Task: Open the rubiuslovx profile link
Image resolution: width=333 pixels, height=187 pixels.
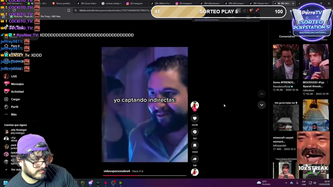Action: (309, 90)
